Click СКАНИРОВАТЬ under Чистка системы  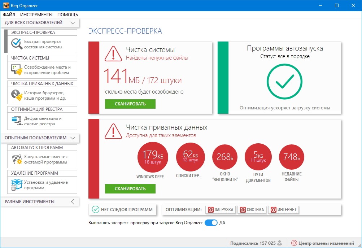click(x=130, y=104)
